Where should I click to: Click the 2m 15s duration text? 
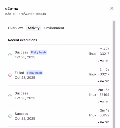(x=104, y=90)
